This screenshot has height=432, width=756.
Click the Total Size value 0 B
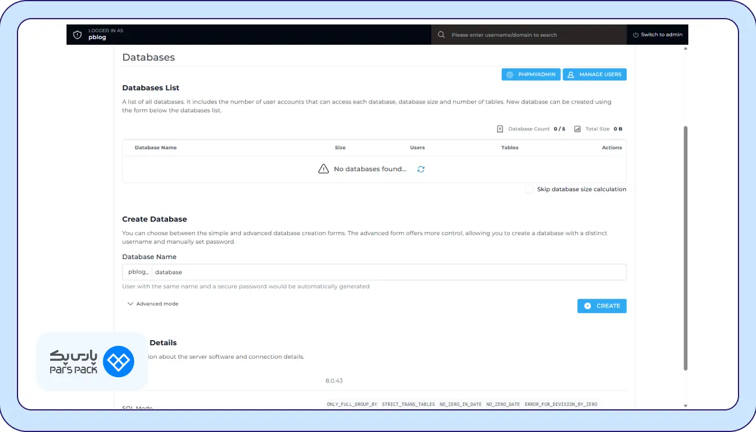(618, 129)
